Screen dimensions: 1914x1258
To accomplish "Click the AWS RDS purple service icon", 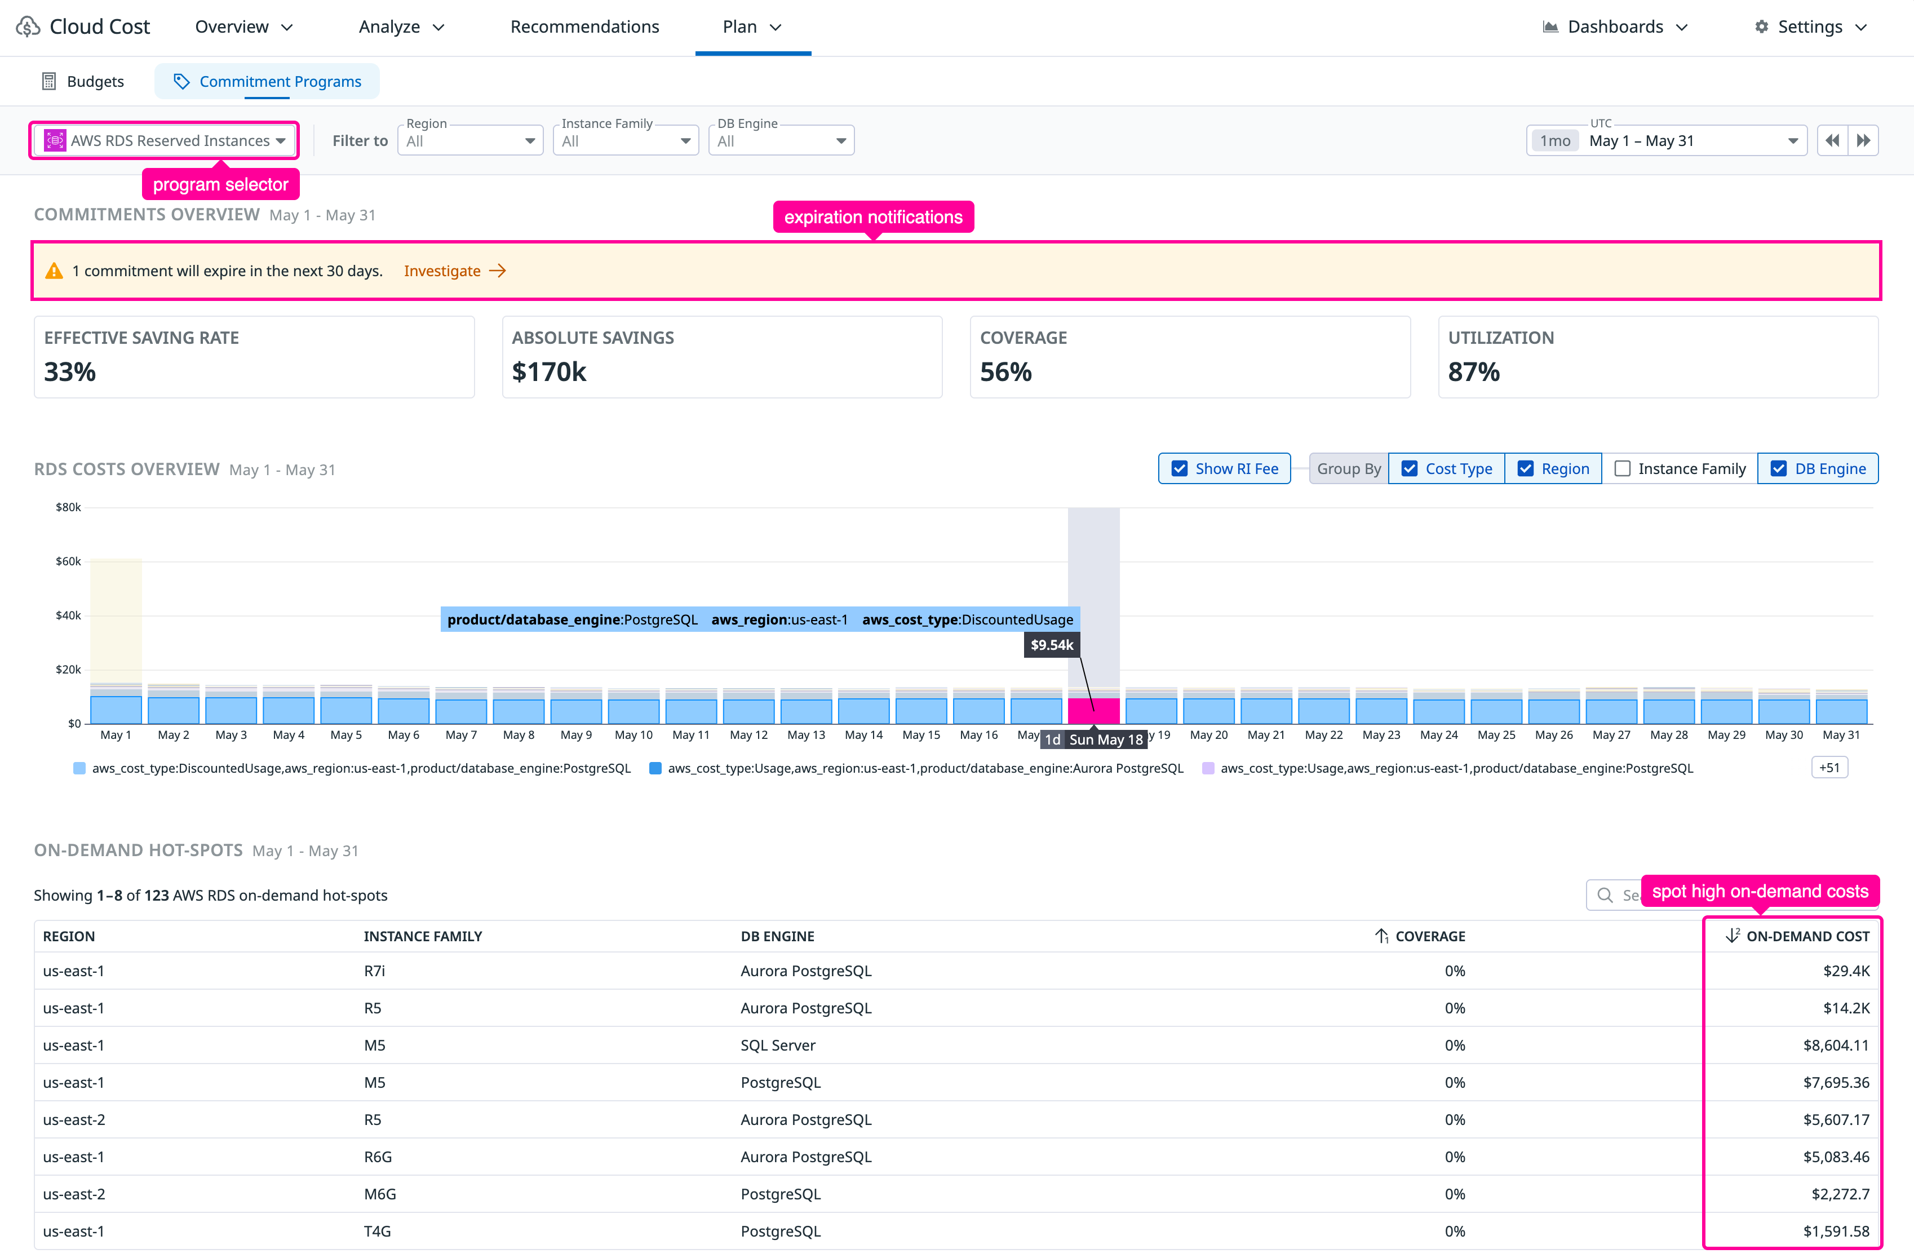I will click(x=55, y=141).
